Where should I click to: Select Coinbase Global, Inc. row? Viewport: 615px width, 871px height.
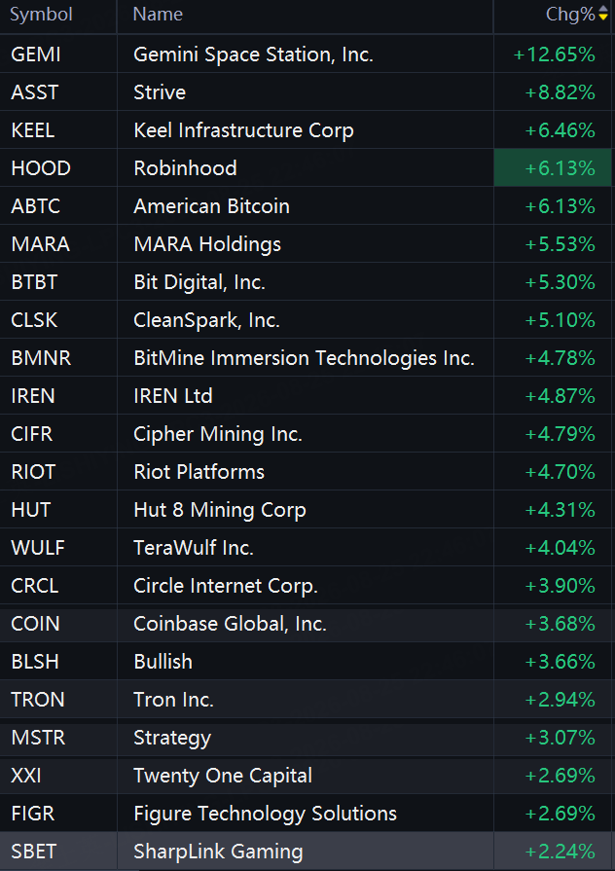point(306,624)
